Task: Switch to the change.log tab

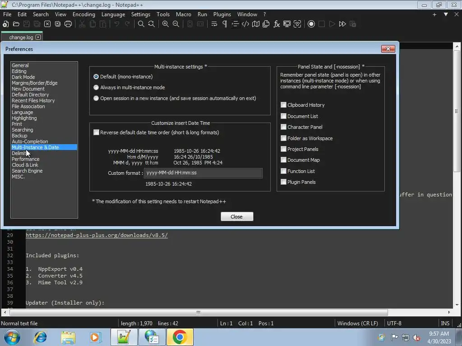Action: [21, 37]
